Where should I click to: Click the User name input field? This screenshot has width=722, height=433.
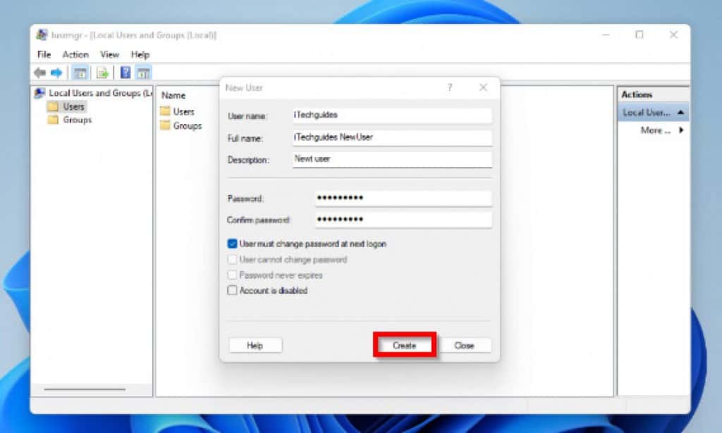[392, 115]
